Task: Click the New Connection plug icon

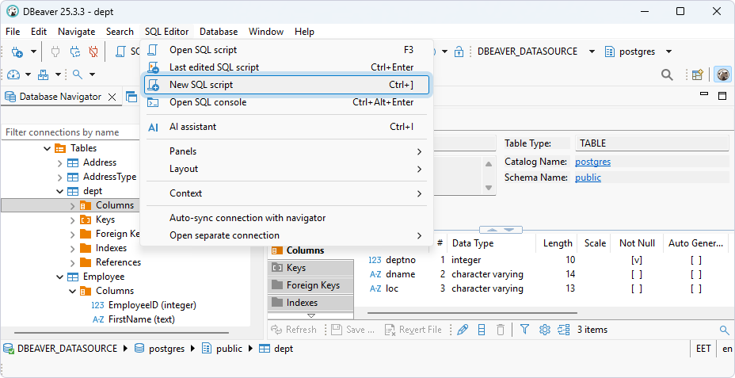Action: tap(17, 52)
